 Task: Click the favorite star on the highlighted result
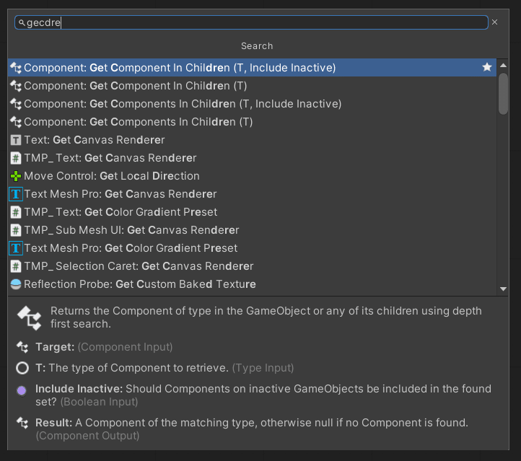tap(487, 67)
